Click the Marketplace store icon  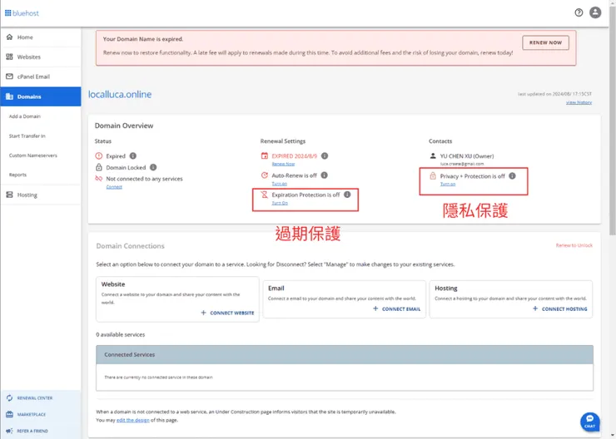9,414
